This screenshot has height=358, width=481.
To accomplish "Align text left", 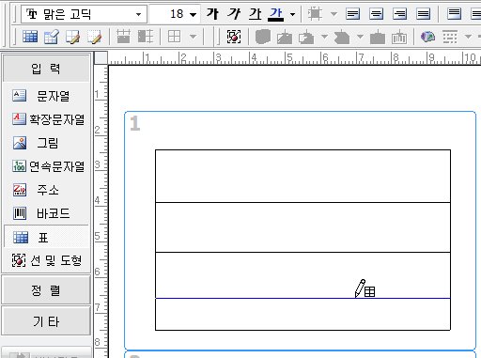I will click(352, 14).
